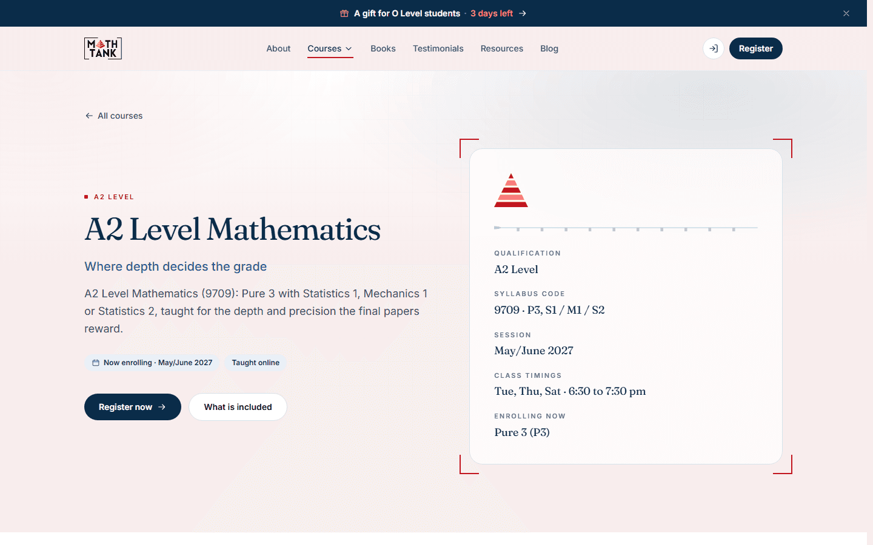
Task: Click the 3 days left text
Action: click(492, 13)
